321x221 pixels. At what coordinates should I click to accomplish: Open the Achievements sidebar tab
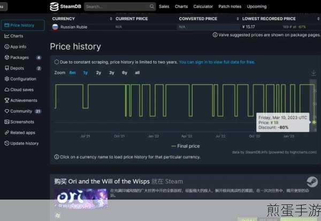(22, 101)
